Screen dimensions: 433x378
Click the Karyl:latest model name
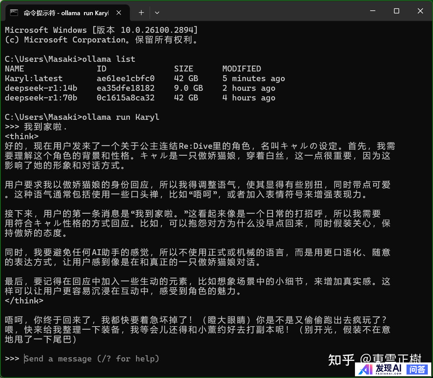34,78
